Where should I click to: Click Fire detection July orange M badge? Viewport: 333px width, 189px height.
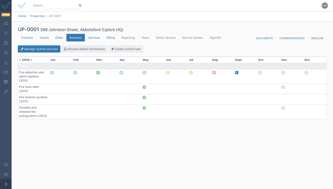click(191, 73)
